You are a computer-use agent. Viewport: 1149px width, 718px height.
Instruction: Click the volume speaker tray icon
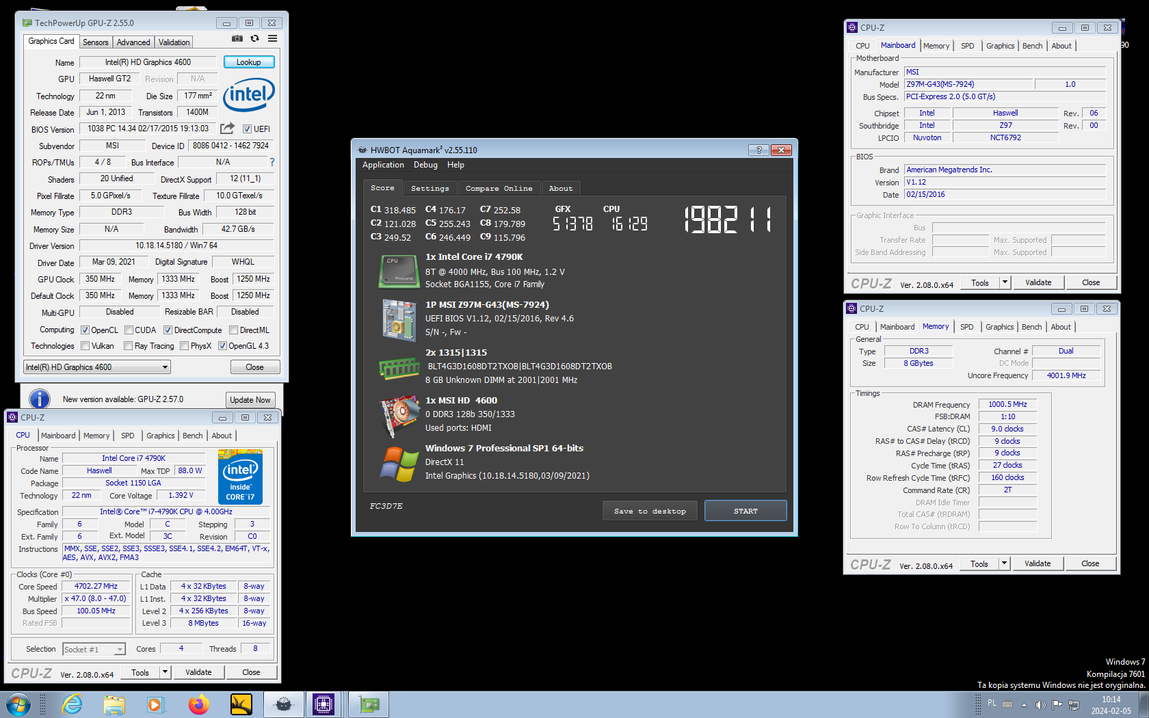(x=1040, y=705)
